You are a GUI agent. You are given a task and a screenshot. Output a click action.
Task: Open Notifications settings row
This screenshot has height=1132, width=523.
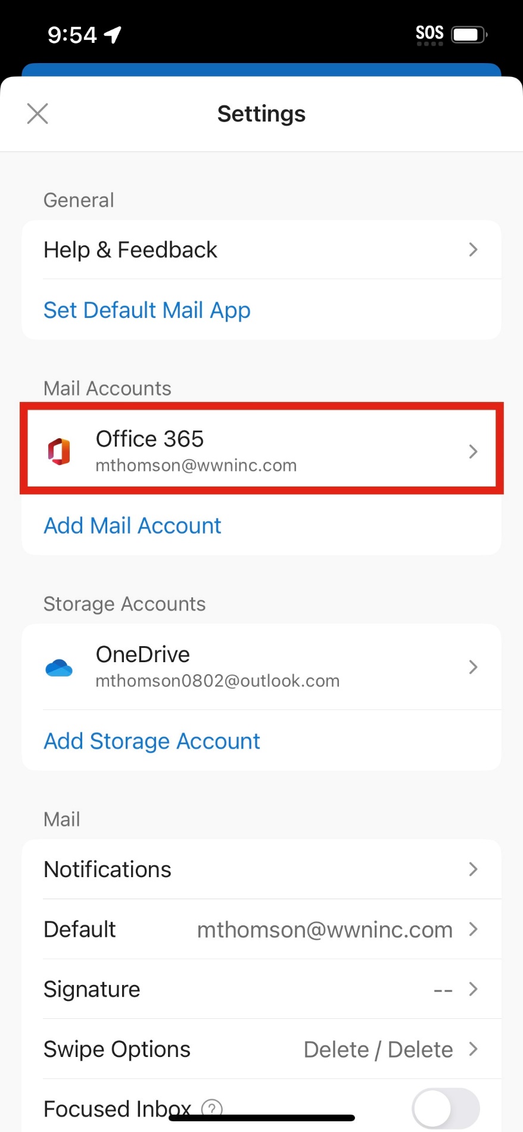point(261,869)
